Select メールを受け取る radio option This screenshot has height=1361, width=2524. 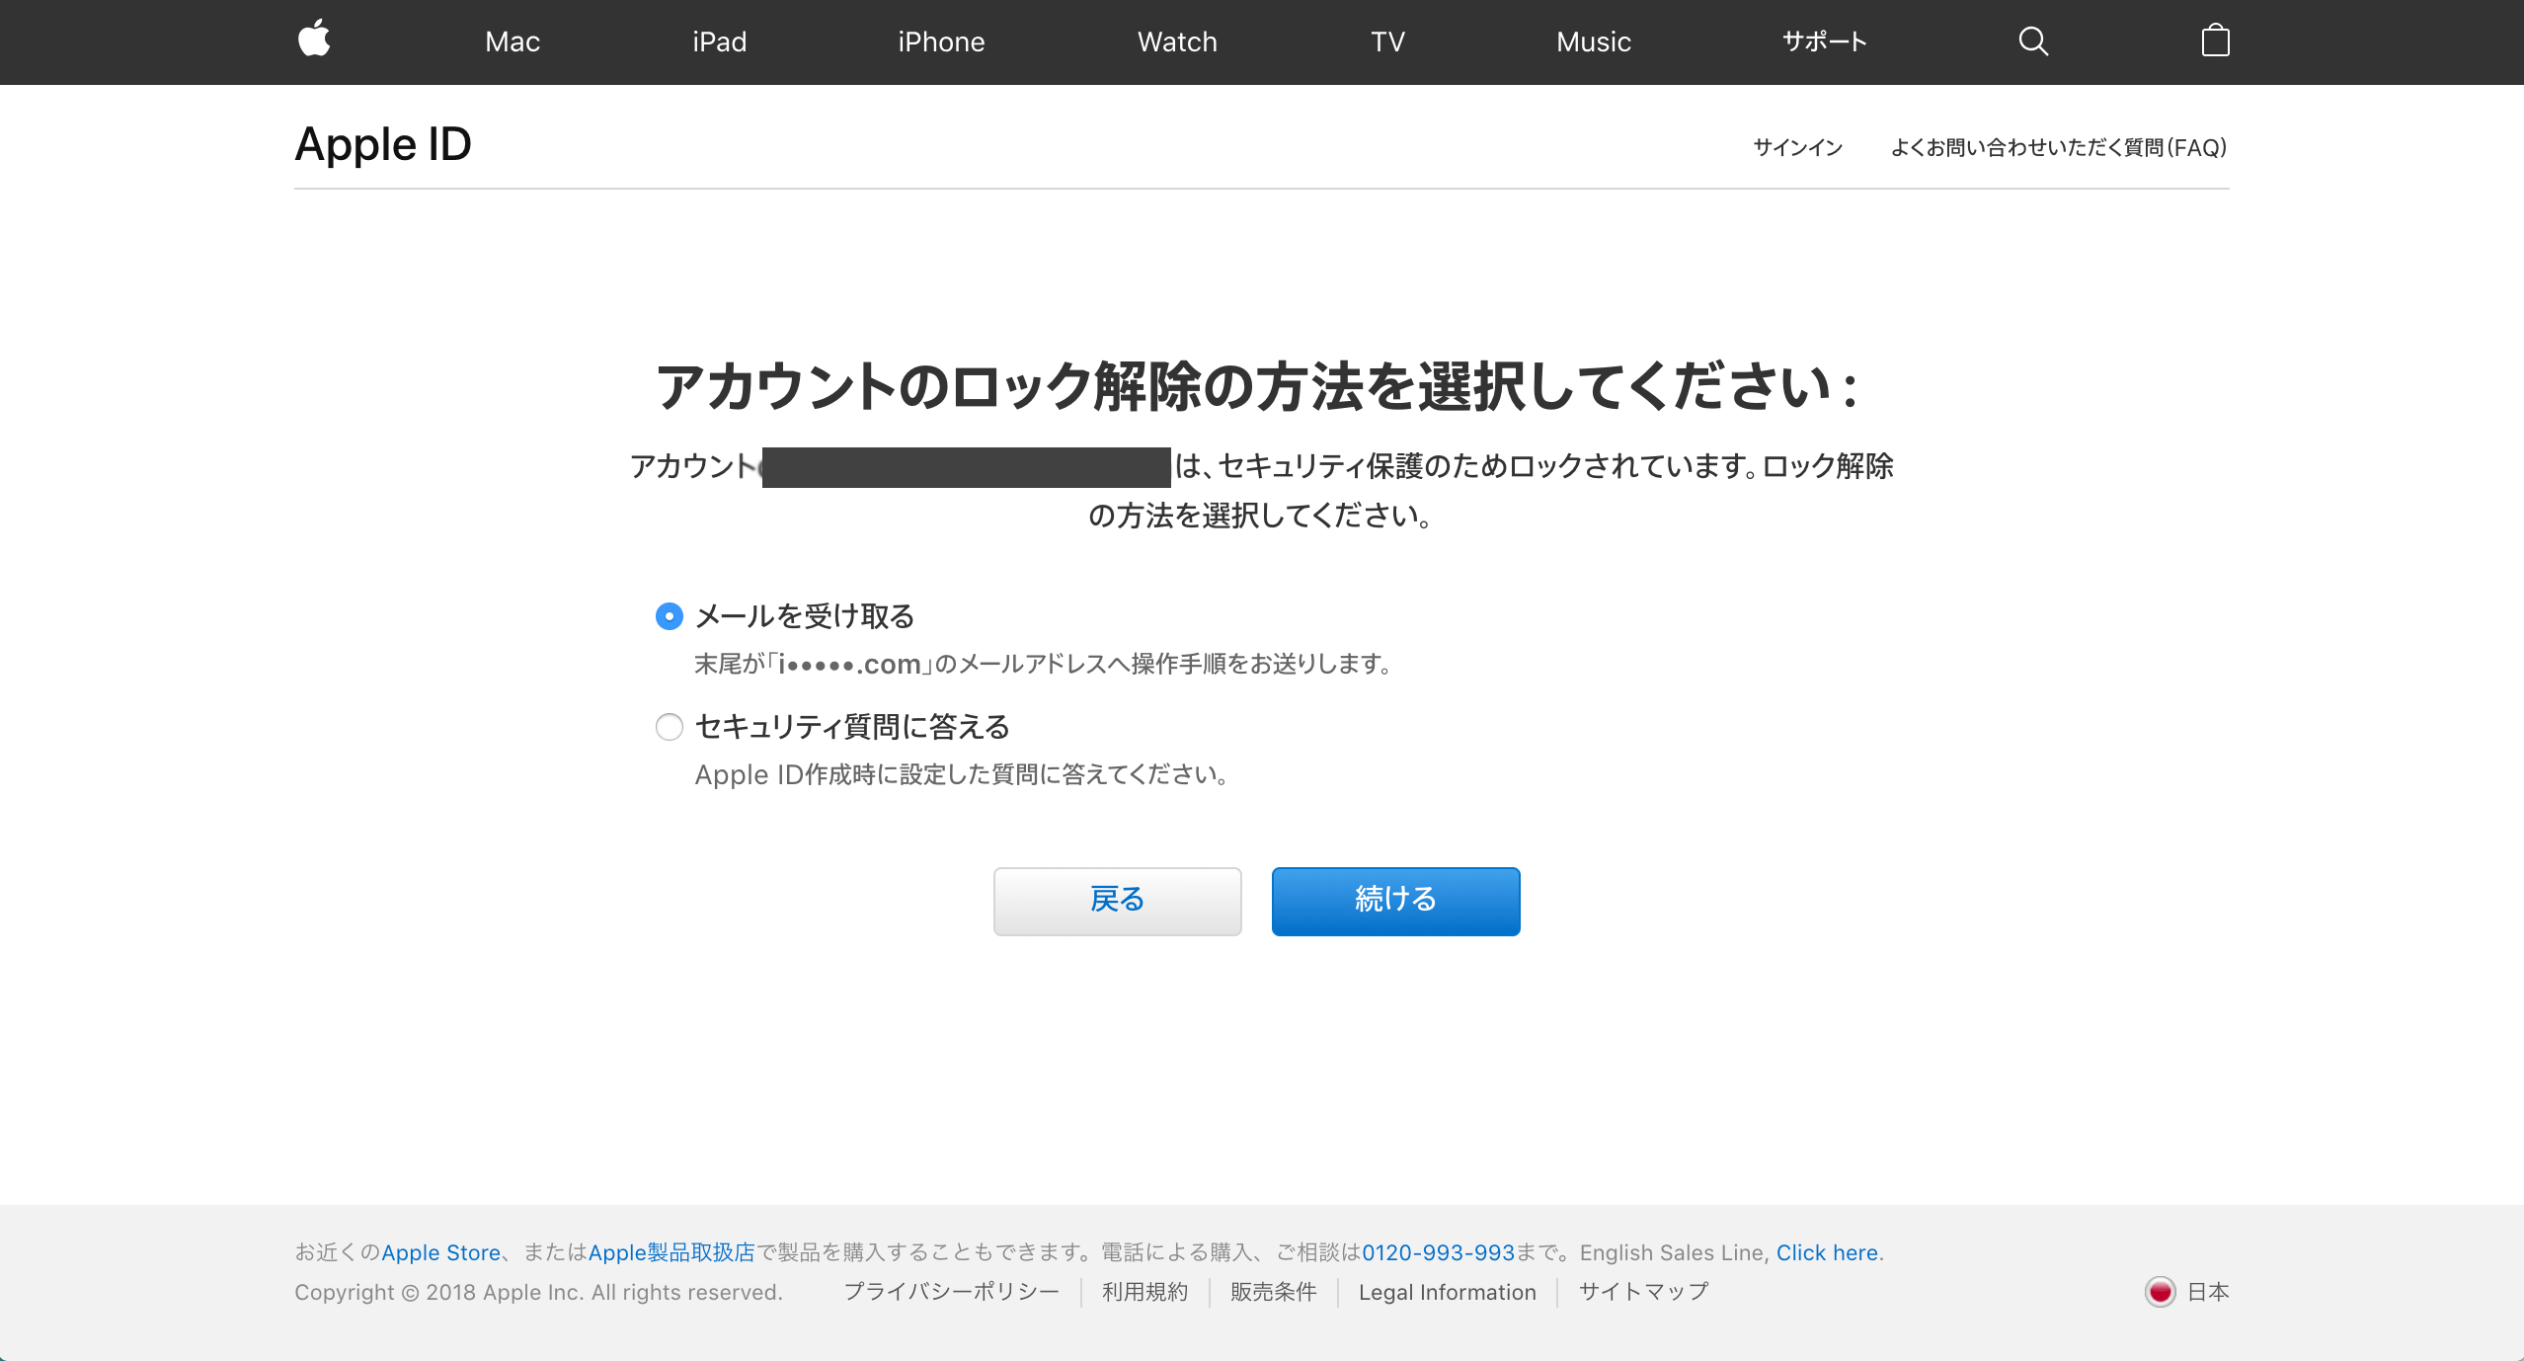tap(670, 616)
